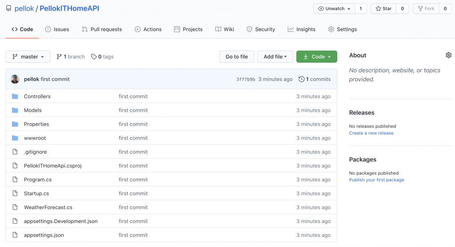The width and height of the screenshot is (455, 247).
Task: Open the Startup.cs file
Action: [36, 193]
